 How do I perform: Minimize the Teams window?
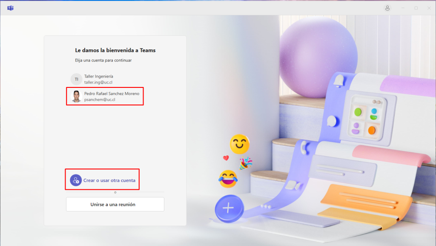click(x=403, y=8)
